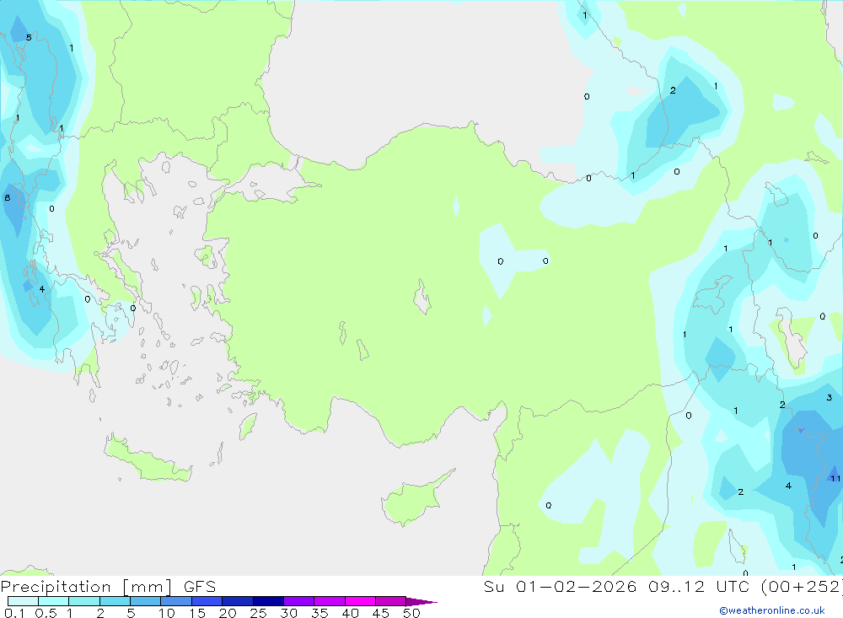Pick the 0.5–1 mm legend swatch
The height and width of the screenshot is (618, 843).
pyautogui.click(x=54, y=601)
